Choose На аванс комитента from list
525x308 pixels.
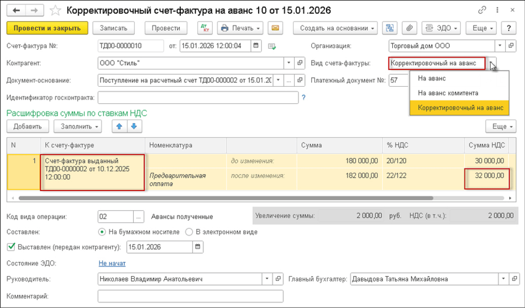click(x=448, y=93)
